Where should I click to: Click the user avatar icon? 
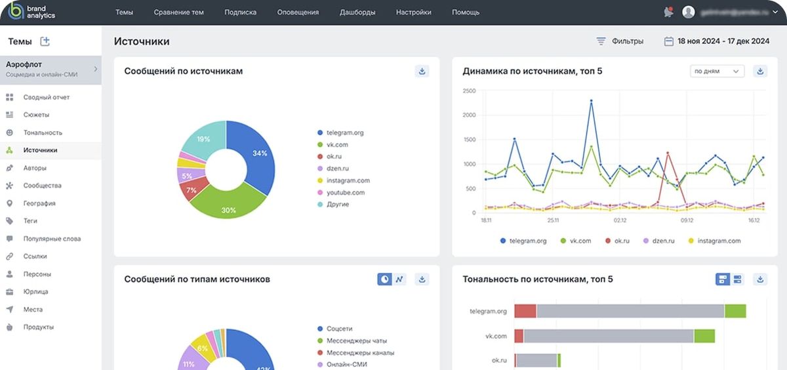point(688,12)
